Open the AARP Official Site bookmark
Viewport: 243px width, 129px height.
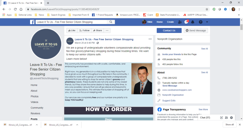coord(195,15)
